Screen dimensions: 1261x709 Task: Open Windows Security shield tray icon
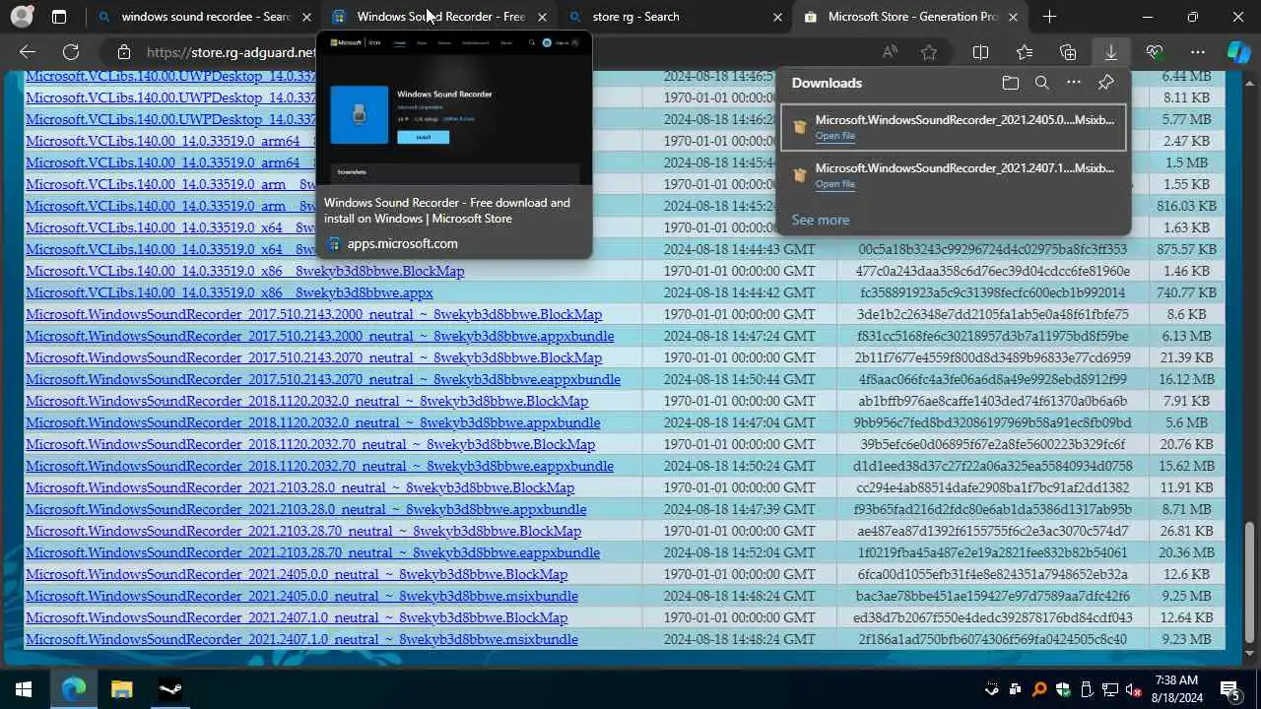(1063, 689)
